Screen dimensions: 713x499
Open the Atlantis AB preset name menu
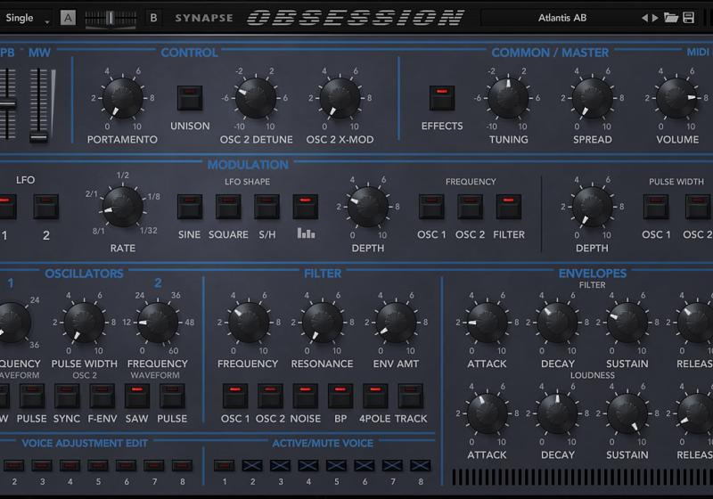click(562, 18)
